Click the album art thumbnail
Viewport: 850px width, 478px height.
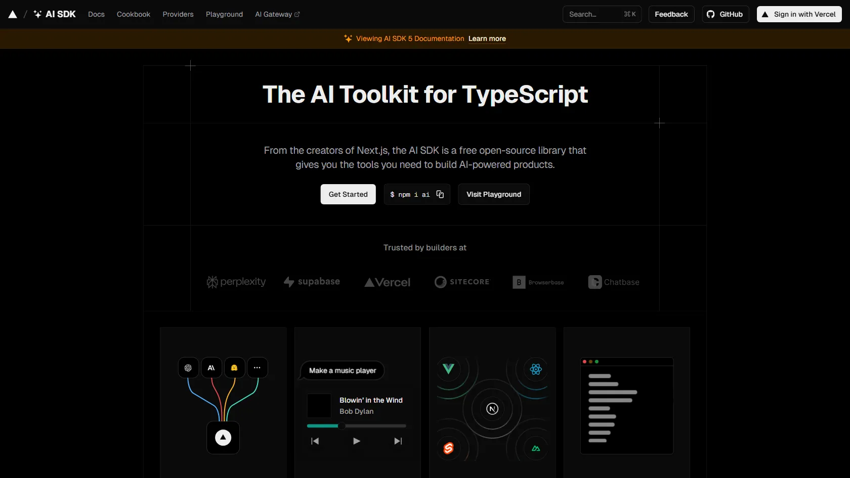tap(319, 406)
